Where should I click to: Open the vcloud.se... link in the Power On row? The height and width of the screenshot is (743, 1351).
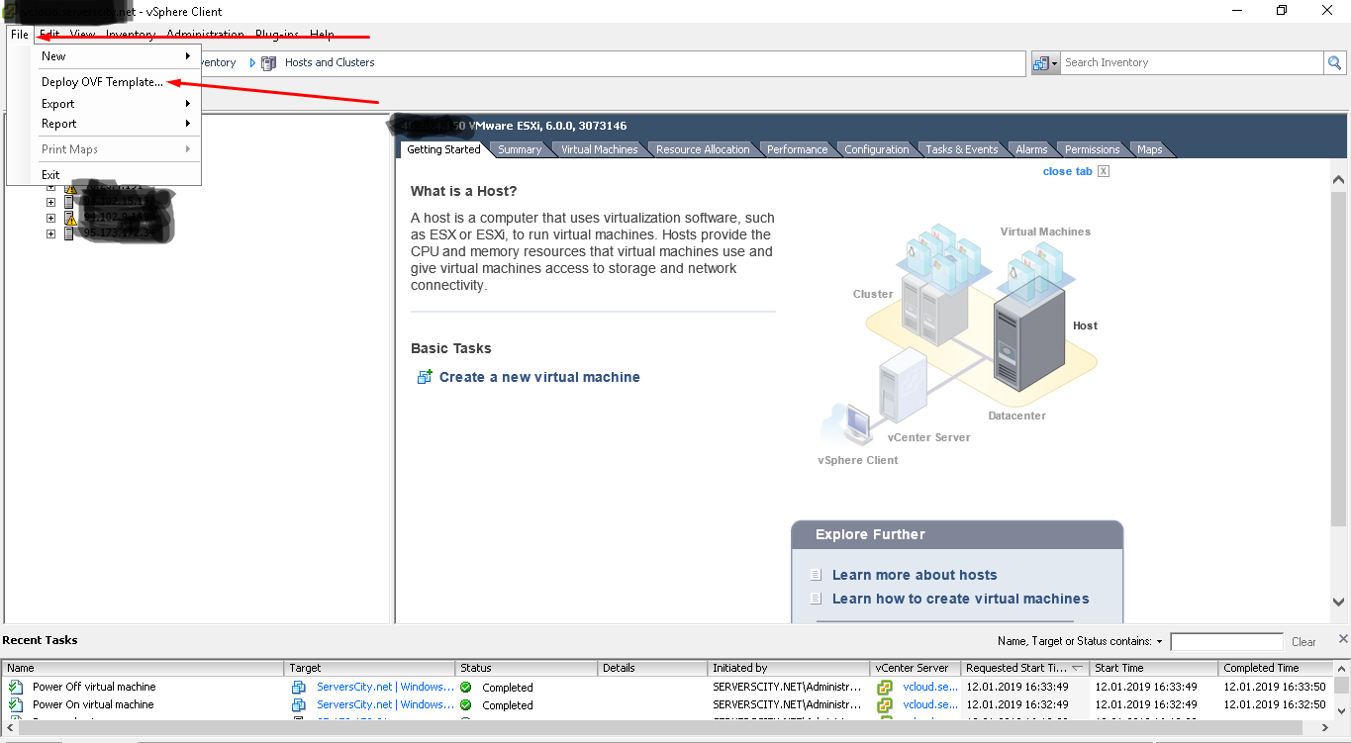pos(930,704)
